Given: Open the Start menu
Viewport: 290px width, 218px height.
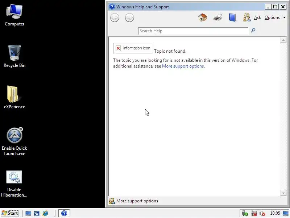Looking at the screenshot, I should (10, 213).
